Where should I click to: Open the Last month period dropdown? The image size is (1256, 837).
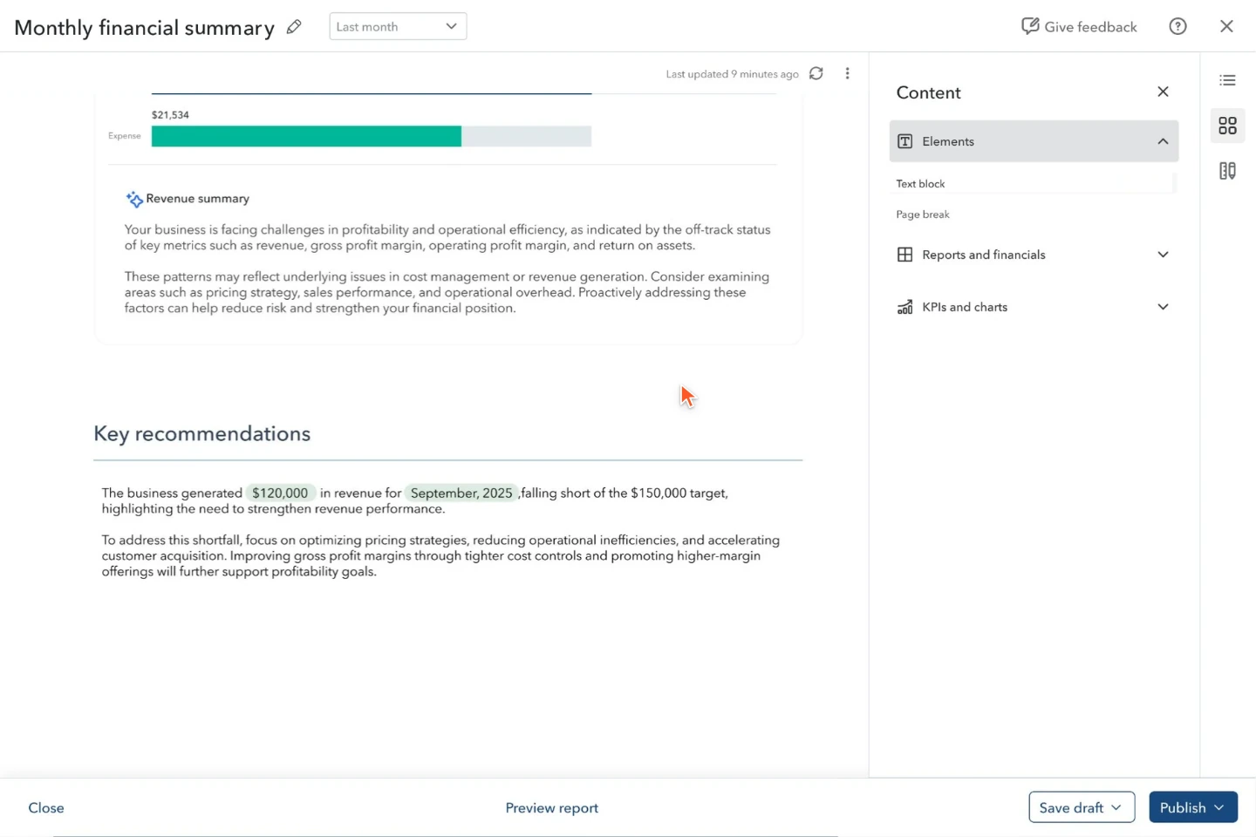pos(398,26)
